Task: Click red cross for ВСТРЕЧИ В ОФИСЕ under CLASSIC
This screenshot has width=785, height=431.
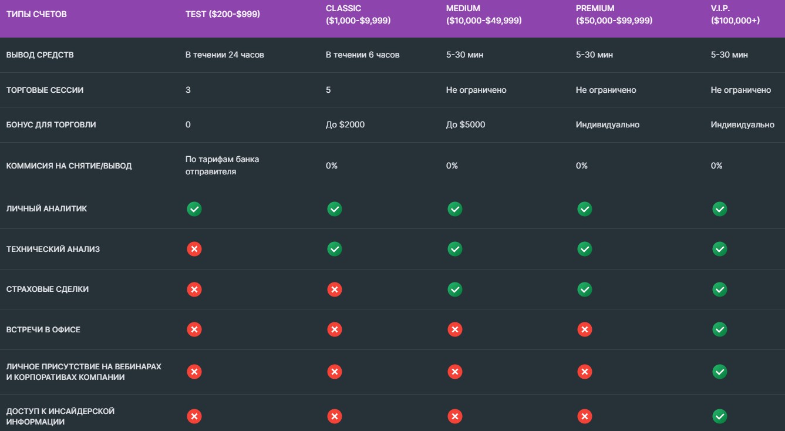Action: (x=335, y=329)
